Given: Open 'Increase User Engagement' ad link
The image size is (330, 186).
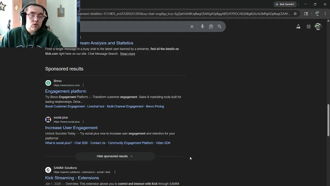Looking at the screenshot, I should [71, 128].
